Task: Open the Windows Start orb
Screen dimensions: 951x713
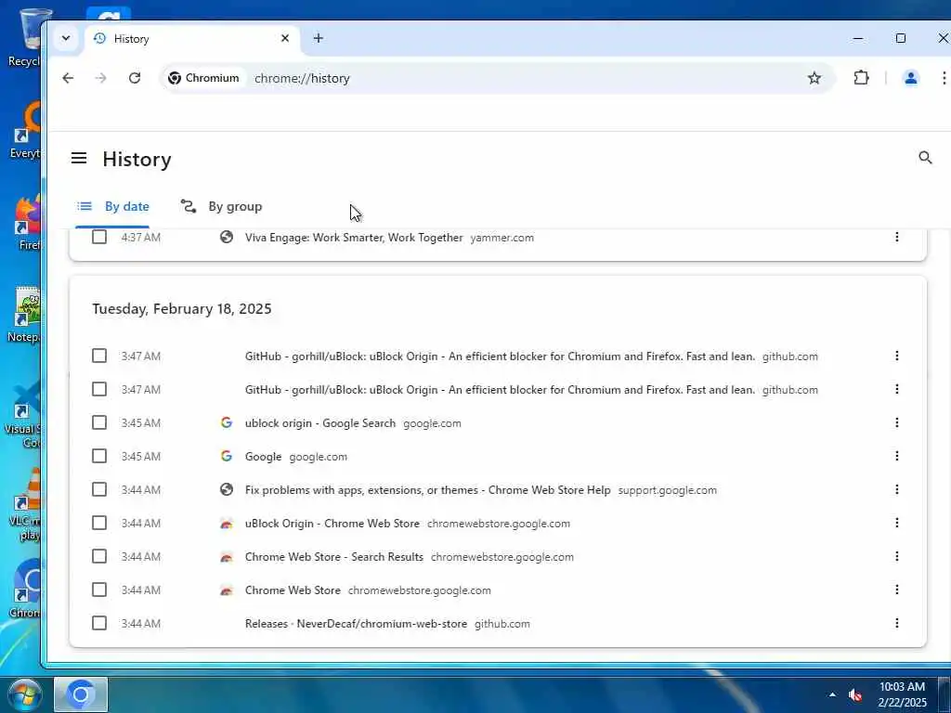Action: point(23,694)
